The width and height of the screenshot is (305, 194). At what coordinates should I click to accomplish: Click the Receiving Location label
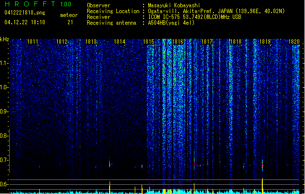113,11
